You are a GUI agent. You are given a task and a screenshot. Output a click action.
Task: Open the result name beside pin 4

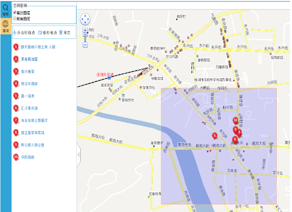pyautogui.click(x=29, y=84)
